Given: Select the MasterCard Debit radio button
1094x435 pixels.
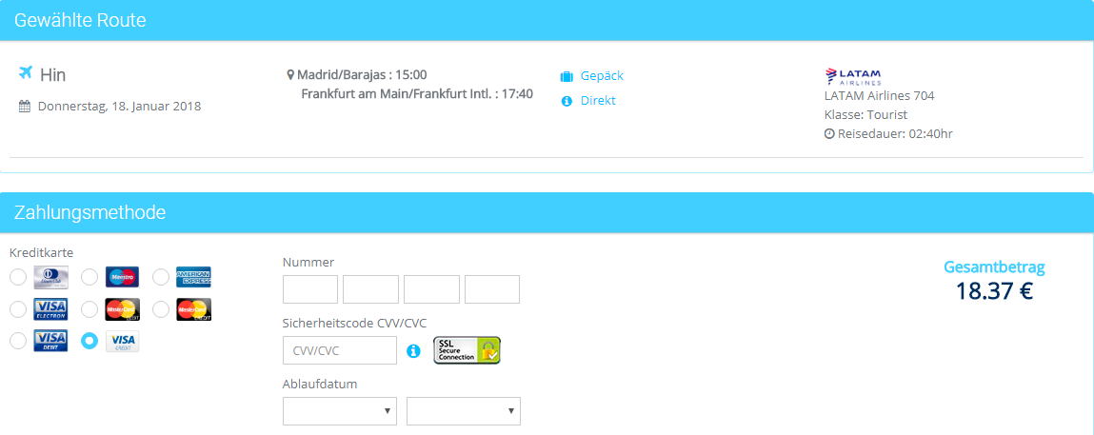Looking at the screenshot, I should tap(90, 308).
